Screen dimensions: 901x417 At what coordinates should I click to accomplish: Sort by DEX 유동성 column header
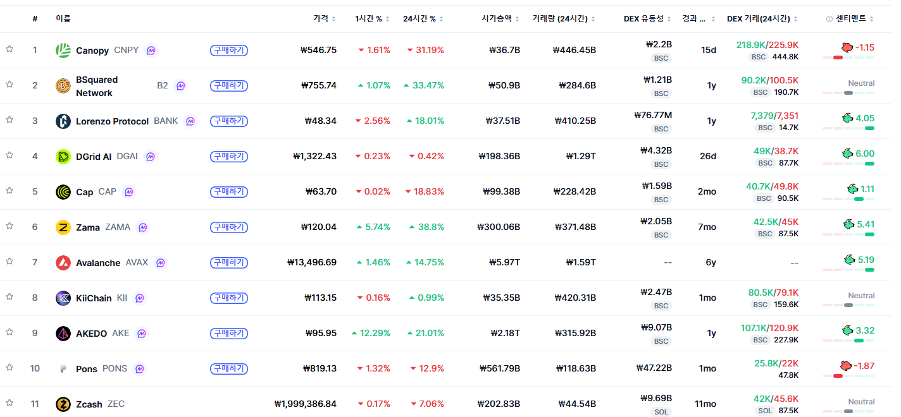point(647,19)
